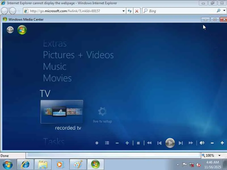
Task: Click the Action Center flag icon
Action: 184,165
